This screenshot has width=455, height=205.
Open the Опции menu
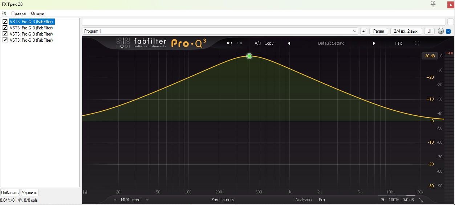[38, 13]
